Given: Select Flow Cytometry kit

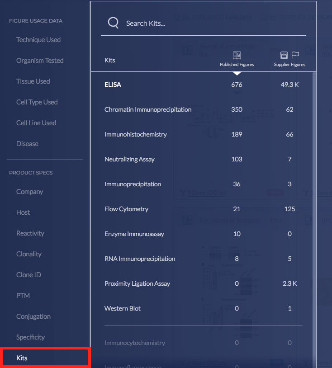Looking at the screenshot, I should (x=204, y=209).
